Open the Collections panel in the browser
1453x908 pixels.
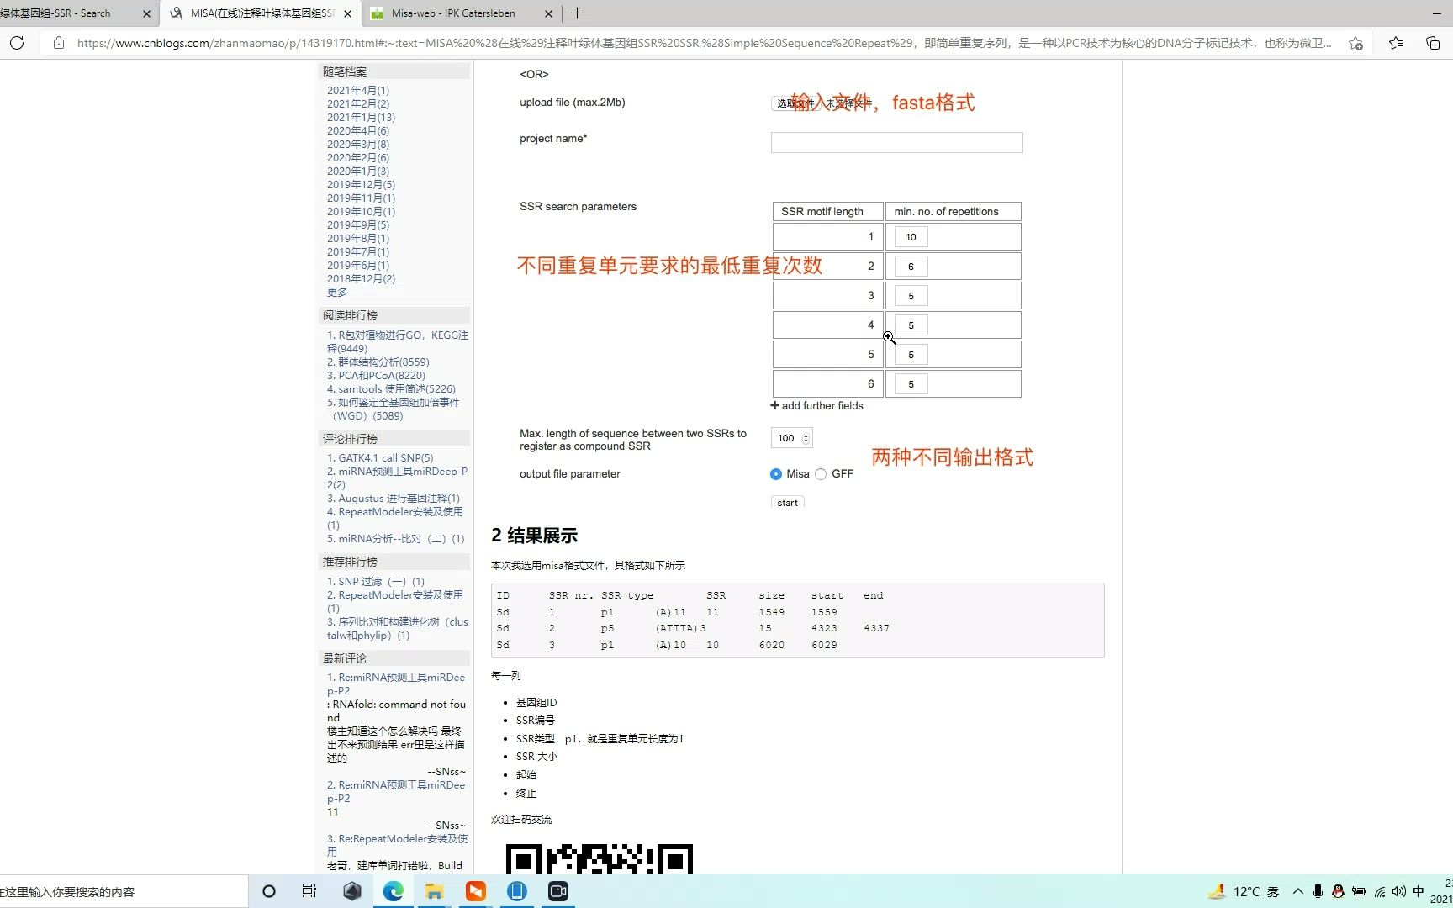(x=1432, y=43)
